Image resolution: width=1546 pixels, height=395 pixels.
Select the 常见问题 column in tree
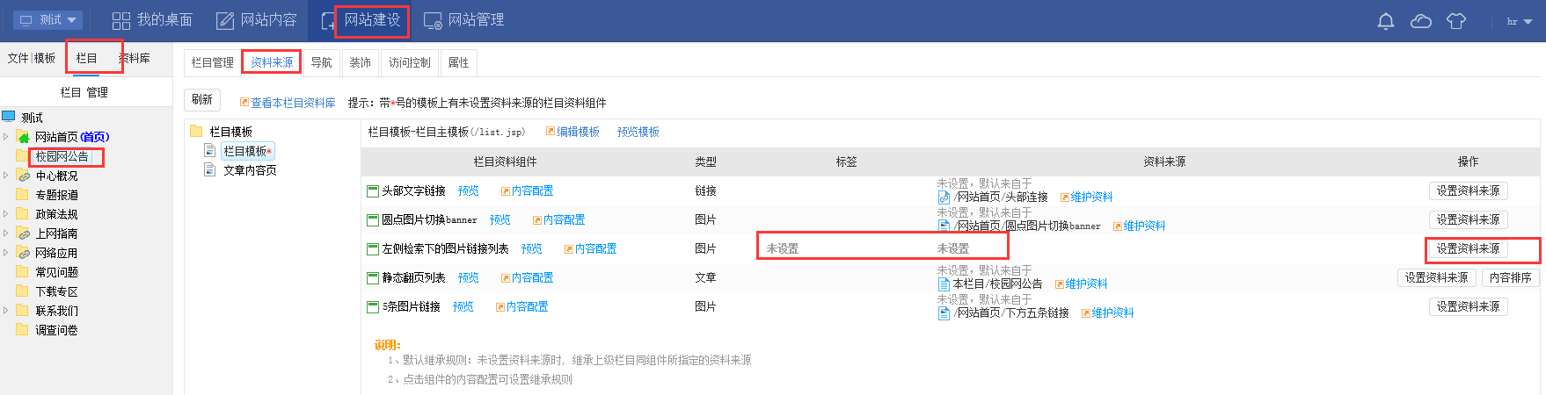click(56, 272)
